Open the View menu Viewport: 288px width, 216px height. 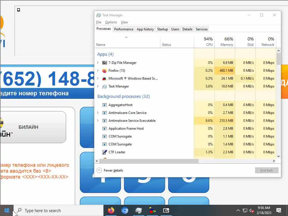click(124, 22)
